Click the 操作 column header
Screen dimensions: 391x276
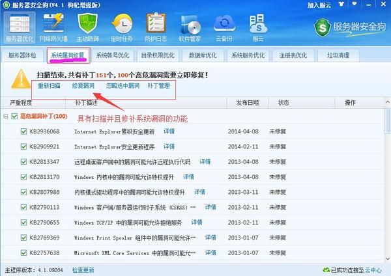point(359,103)
